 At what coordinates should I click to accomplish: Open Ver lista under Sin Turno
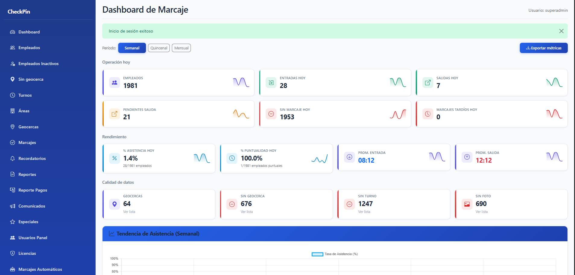(364, 212)
